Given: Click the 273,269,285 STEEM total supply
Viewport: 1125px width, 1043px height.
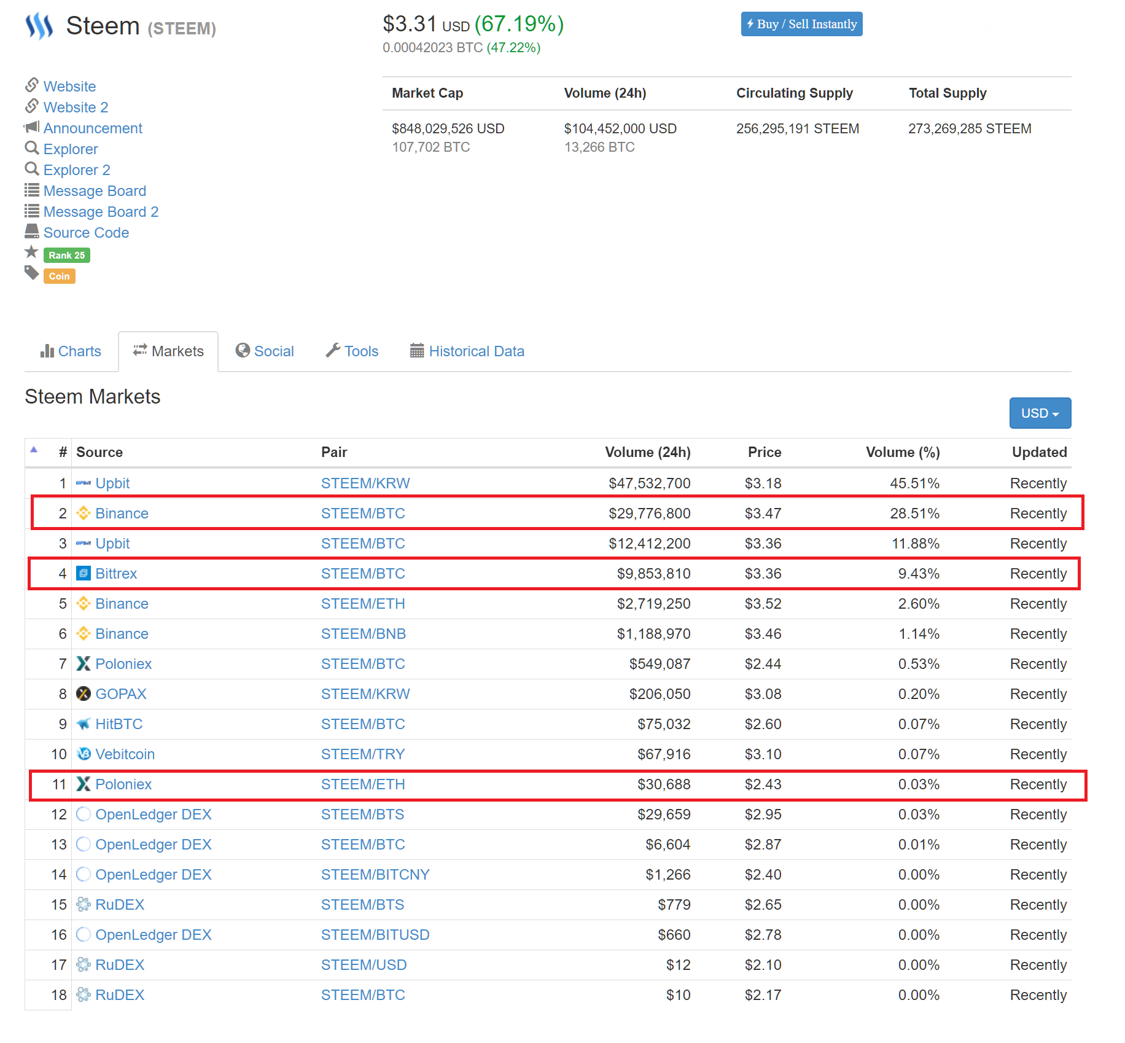Looking at the screenshot, I should 970,129.
